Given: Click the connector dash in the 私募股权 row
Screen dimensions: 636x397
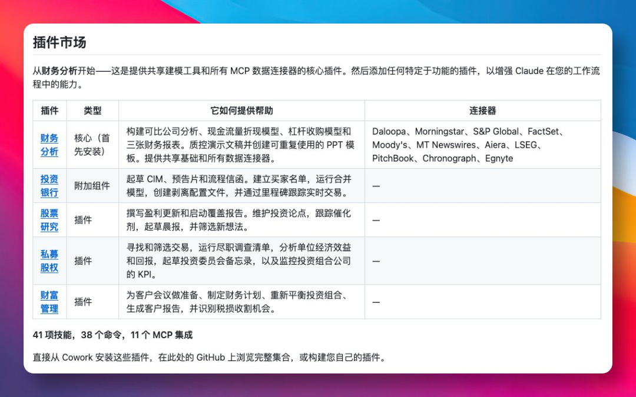Looking at the screenshot, I should tap(376, 261).
